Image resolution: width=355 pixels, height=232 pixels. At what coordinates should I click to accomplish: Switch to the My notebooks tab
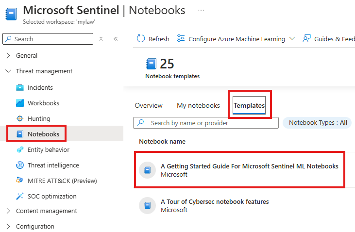[x=198, y=105]
